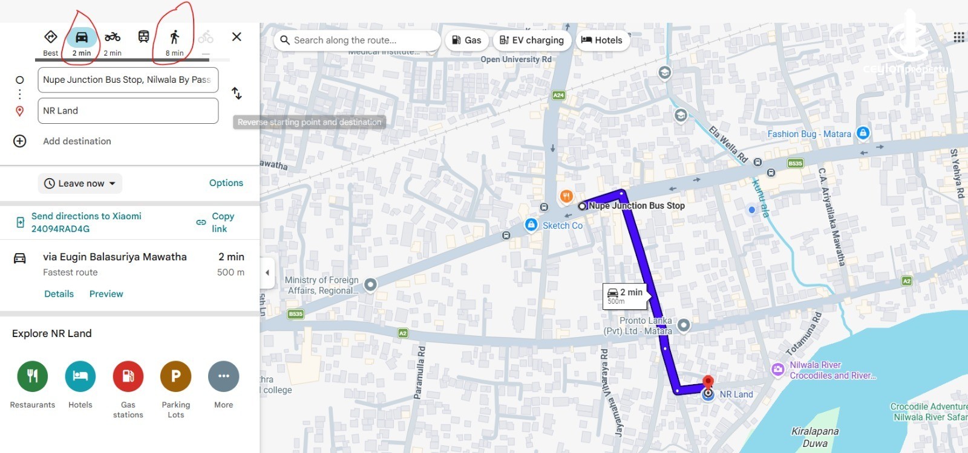Image resolution: width=968 pixels, height=453 pixels.
Task: Show Parking Lots near NR Land
Action: point(176,390)
